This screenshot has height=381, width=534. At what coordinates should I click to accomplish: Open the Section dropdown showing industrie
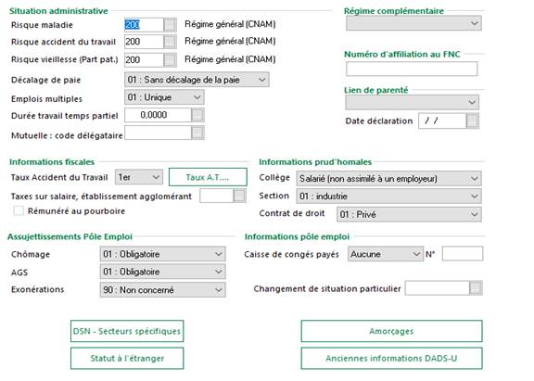388,197
